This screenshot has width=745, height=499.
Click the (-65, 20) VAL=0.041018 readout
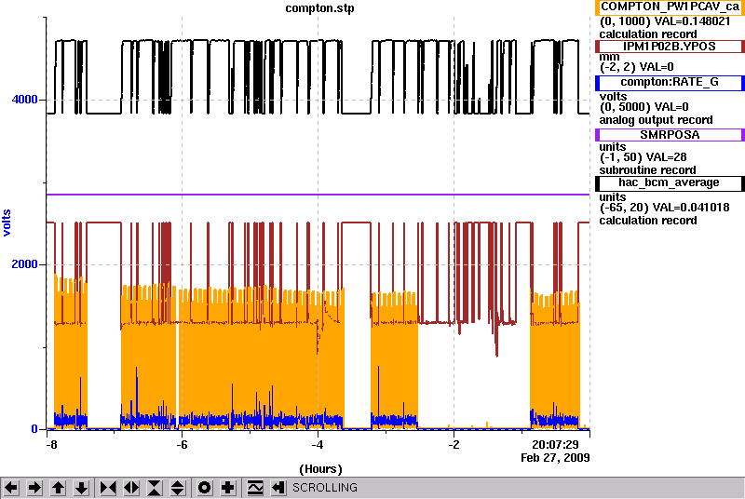[664, 208]
